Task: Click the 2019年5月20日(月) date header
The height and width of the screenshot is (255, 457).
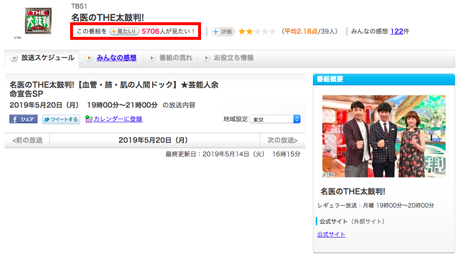Action: point(153,140)
